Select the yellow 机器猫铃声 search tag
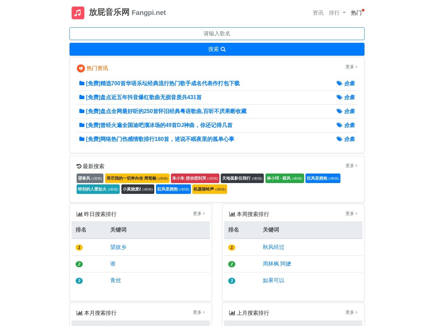Image resolution: width=434 pixels, height=326 pixels. (x=210, y=189)
